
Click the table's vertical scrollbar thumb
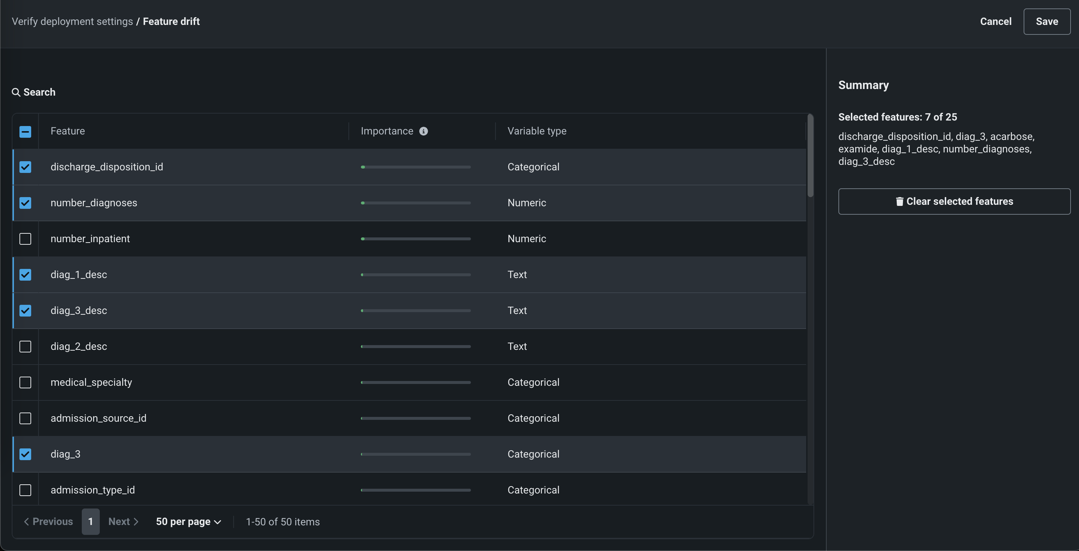coord(810,156)
